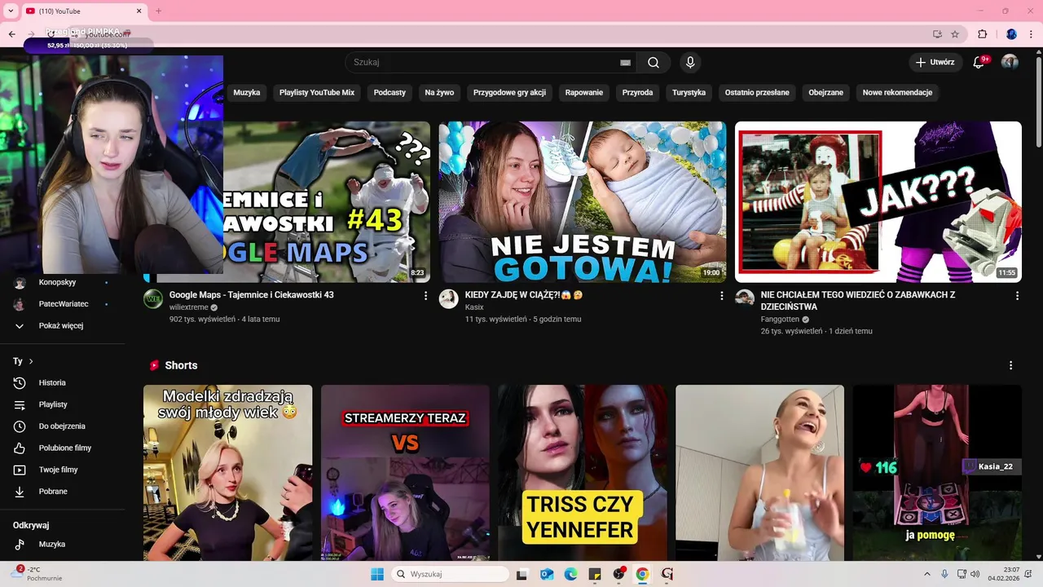Select the Rapowanie chip

click(584, 92)
